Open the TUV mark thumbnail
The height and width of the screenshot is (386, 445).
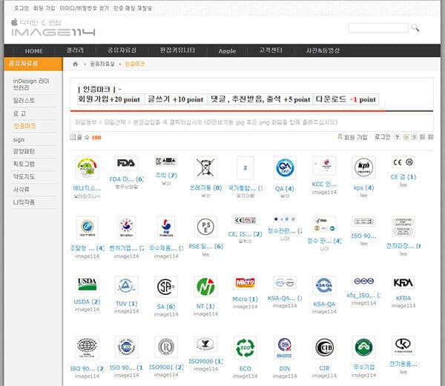tap(126, 286)
